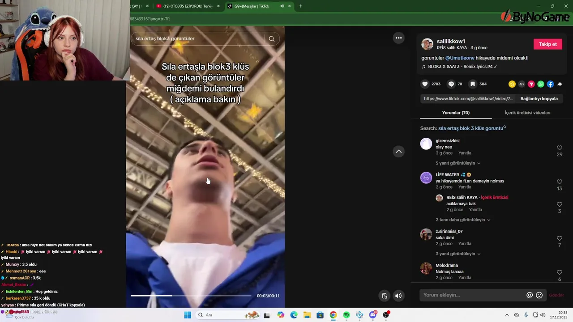This screenshot has height=322, width=573.
Task: Switch to the 'OTOBÜS EZİYORDU' YouTube tab
Action: (188, 6)
